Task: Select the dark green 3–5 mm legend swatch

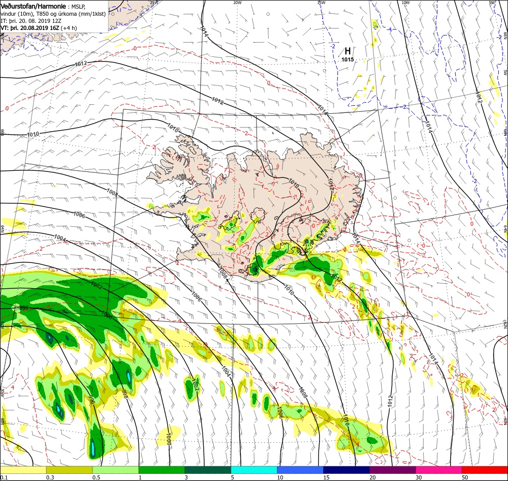Action: click(x=208, y=470)
